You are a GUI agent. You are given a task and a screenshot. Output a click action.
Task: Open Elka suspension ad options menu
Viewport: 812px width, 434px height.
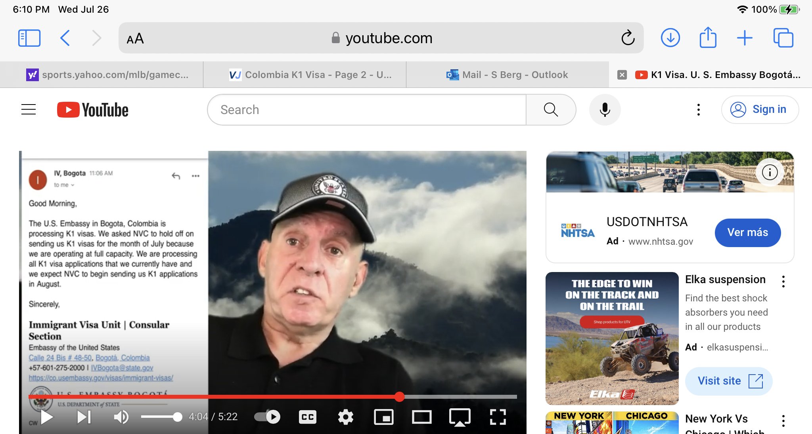click(x=783, y=282)
